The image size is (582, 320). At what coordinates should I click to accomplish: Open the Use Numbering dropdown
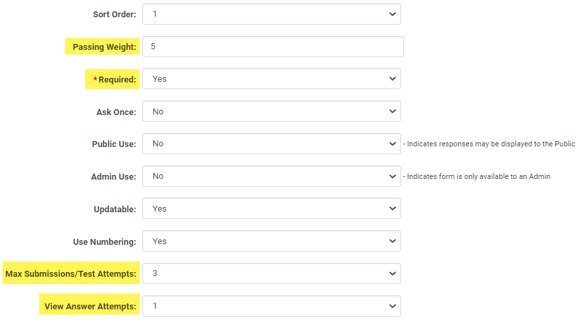271,241
